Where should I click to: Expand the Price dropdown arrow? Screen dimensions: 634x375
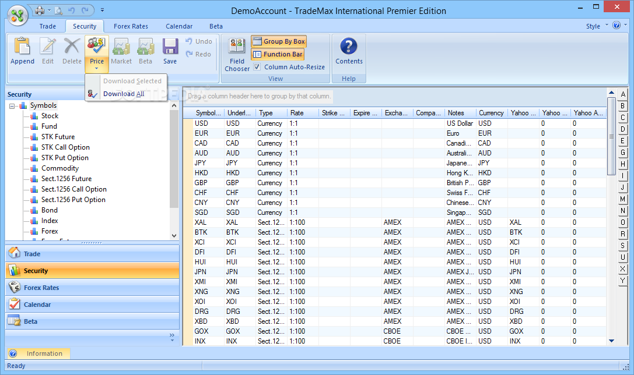point(97,69)
